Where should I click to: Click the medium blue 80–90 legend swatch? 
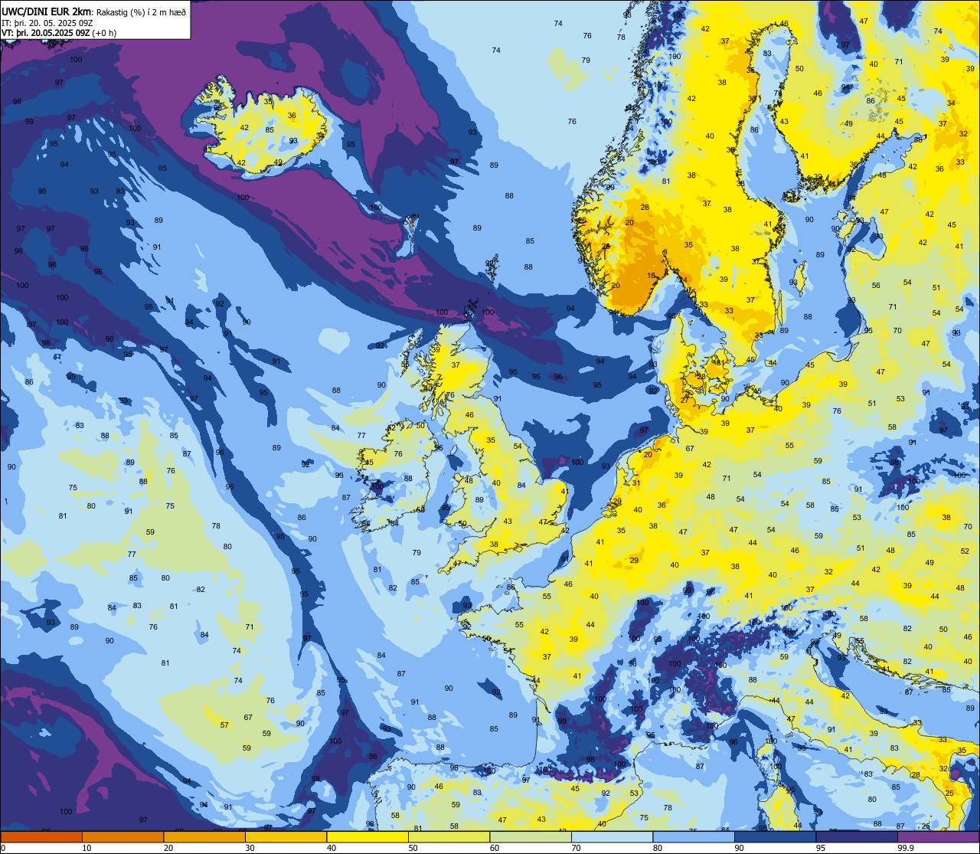pos(694,836)
